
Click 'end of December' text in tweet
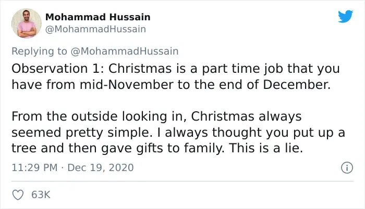pyautogui.click(x=274, y=85)
